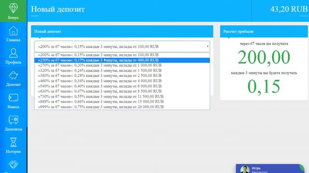Choose «999% за 67 часов» plan
The image size is (309, 173).
tap(122, 107)
